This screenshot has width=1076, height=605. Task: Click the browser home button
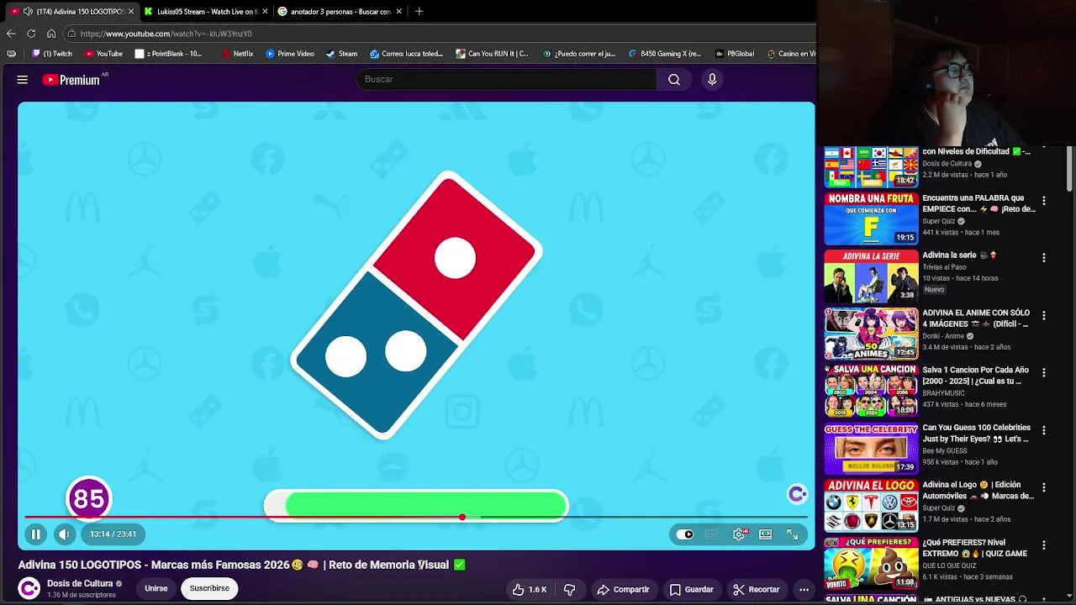51,34
